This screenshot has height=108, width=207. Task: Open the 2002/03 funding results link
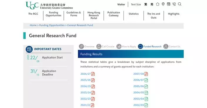coord(138,105)
